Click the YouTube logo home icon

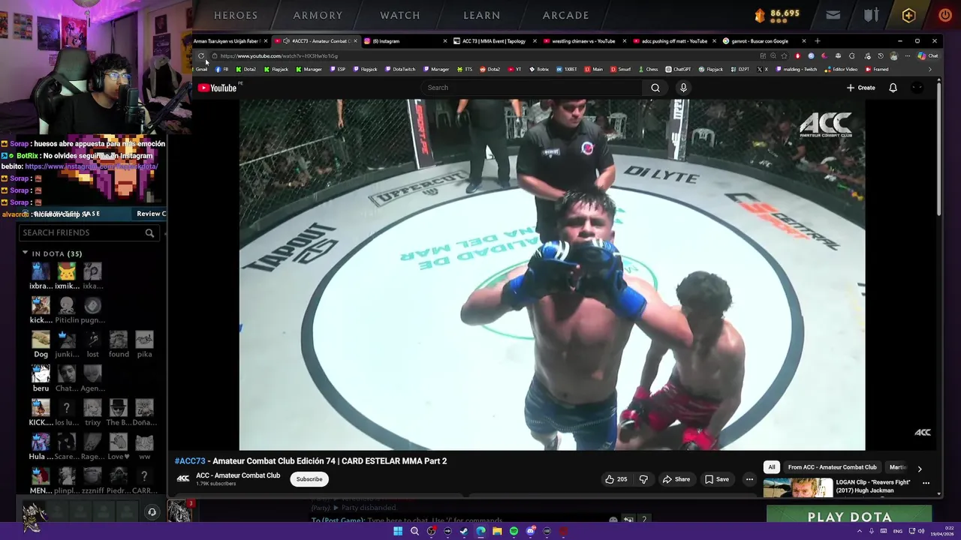[x=217, y=88]
